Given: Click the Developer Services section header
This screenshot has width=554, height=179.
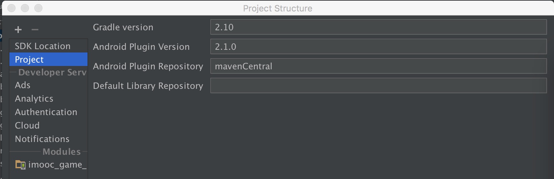Looking at the screenshot, I should tap(53, 72).
